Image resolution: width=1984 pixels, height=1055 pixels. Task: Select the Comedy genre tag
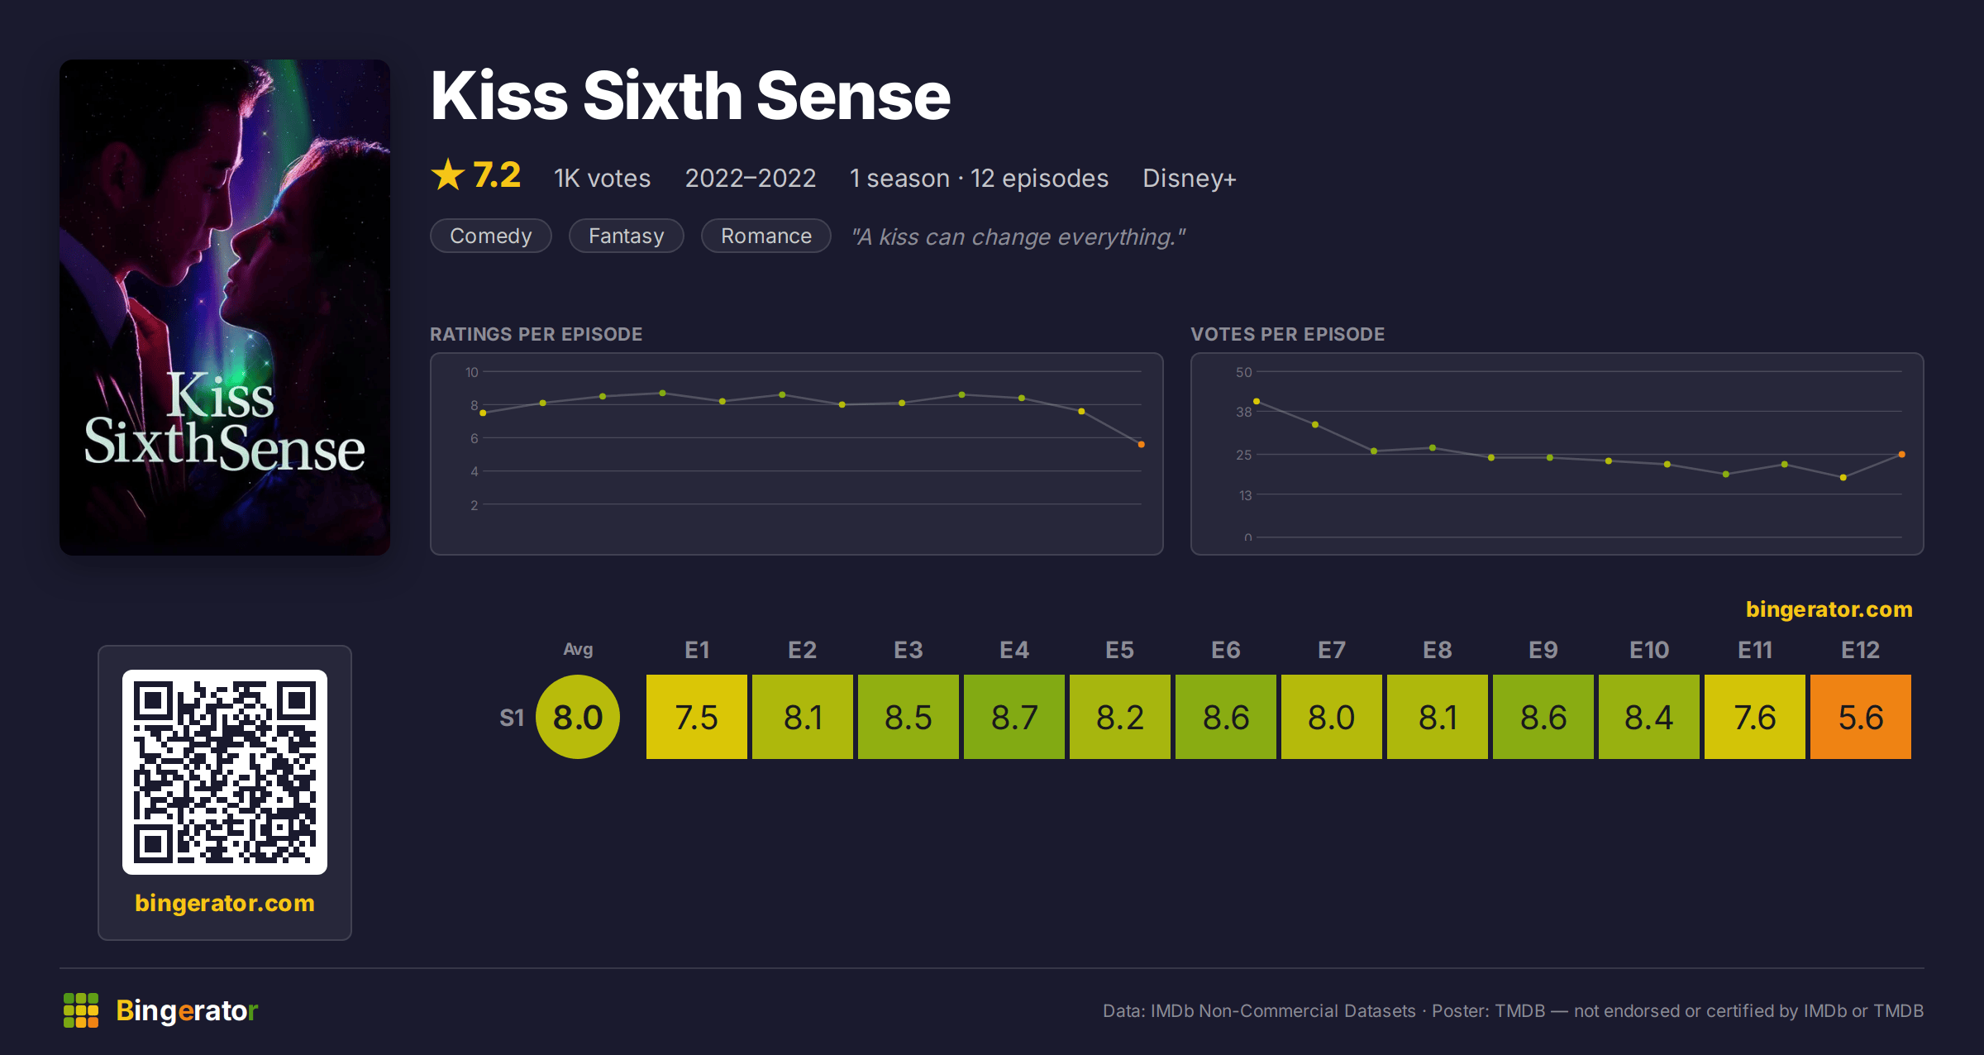point(491,236)
